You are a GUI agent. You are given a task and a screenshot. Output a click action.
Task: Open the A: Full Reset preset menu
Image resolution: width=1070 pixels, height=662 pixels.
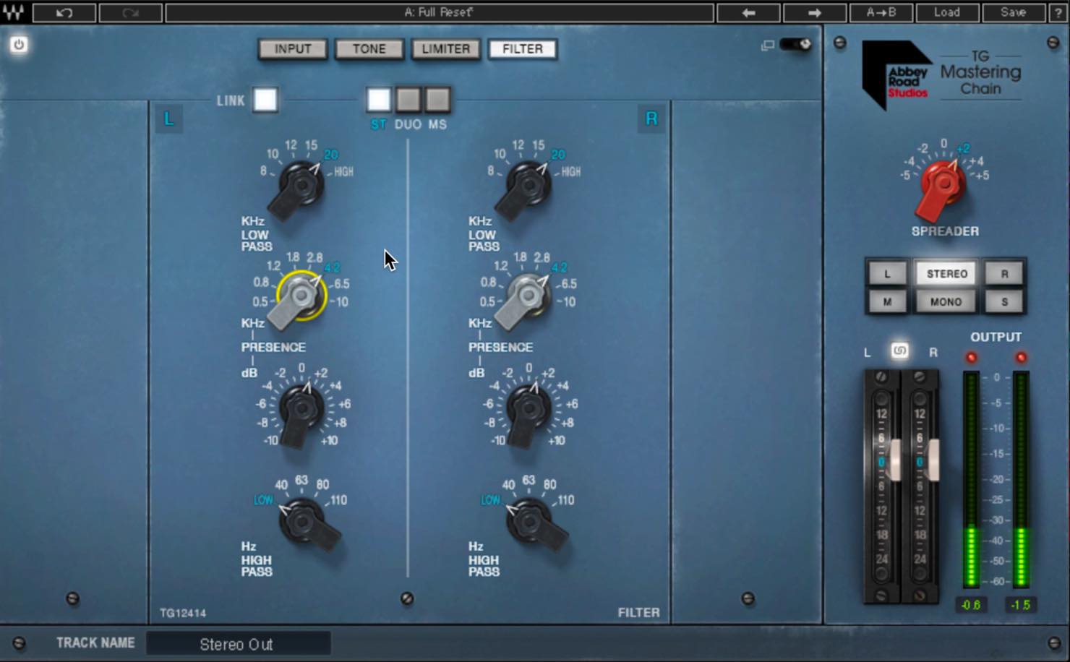point(440,12)
